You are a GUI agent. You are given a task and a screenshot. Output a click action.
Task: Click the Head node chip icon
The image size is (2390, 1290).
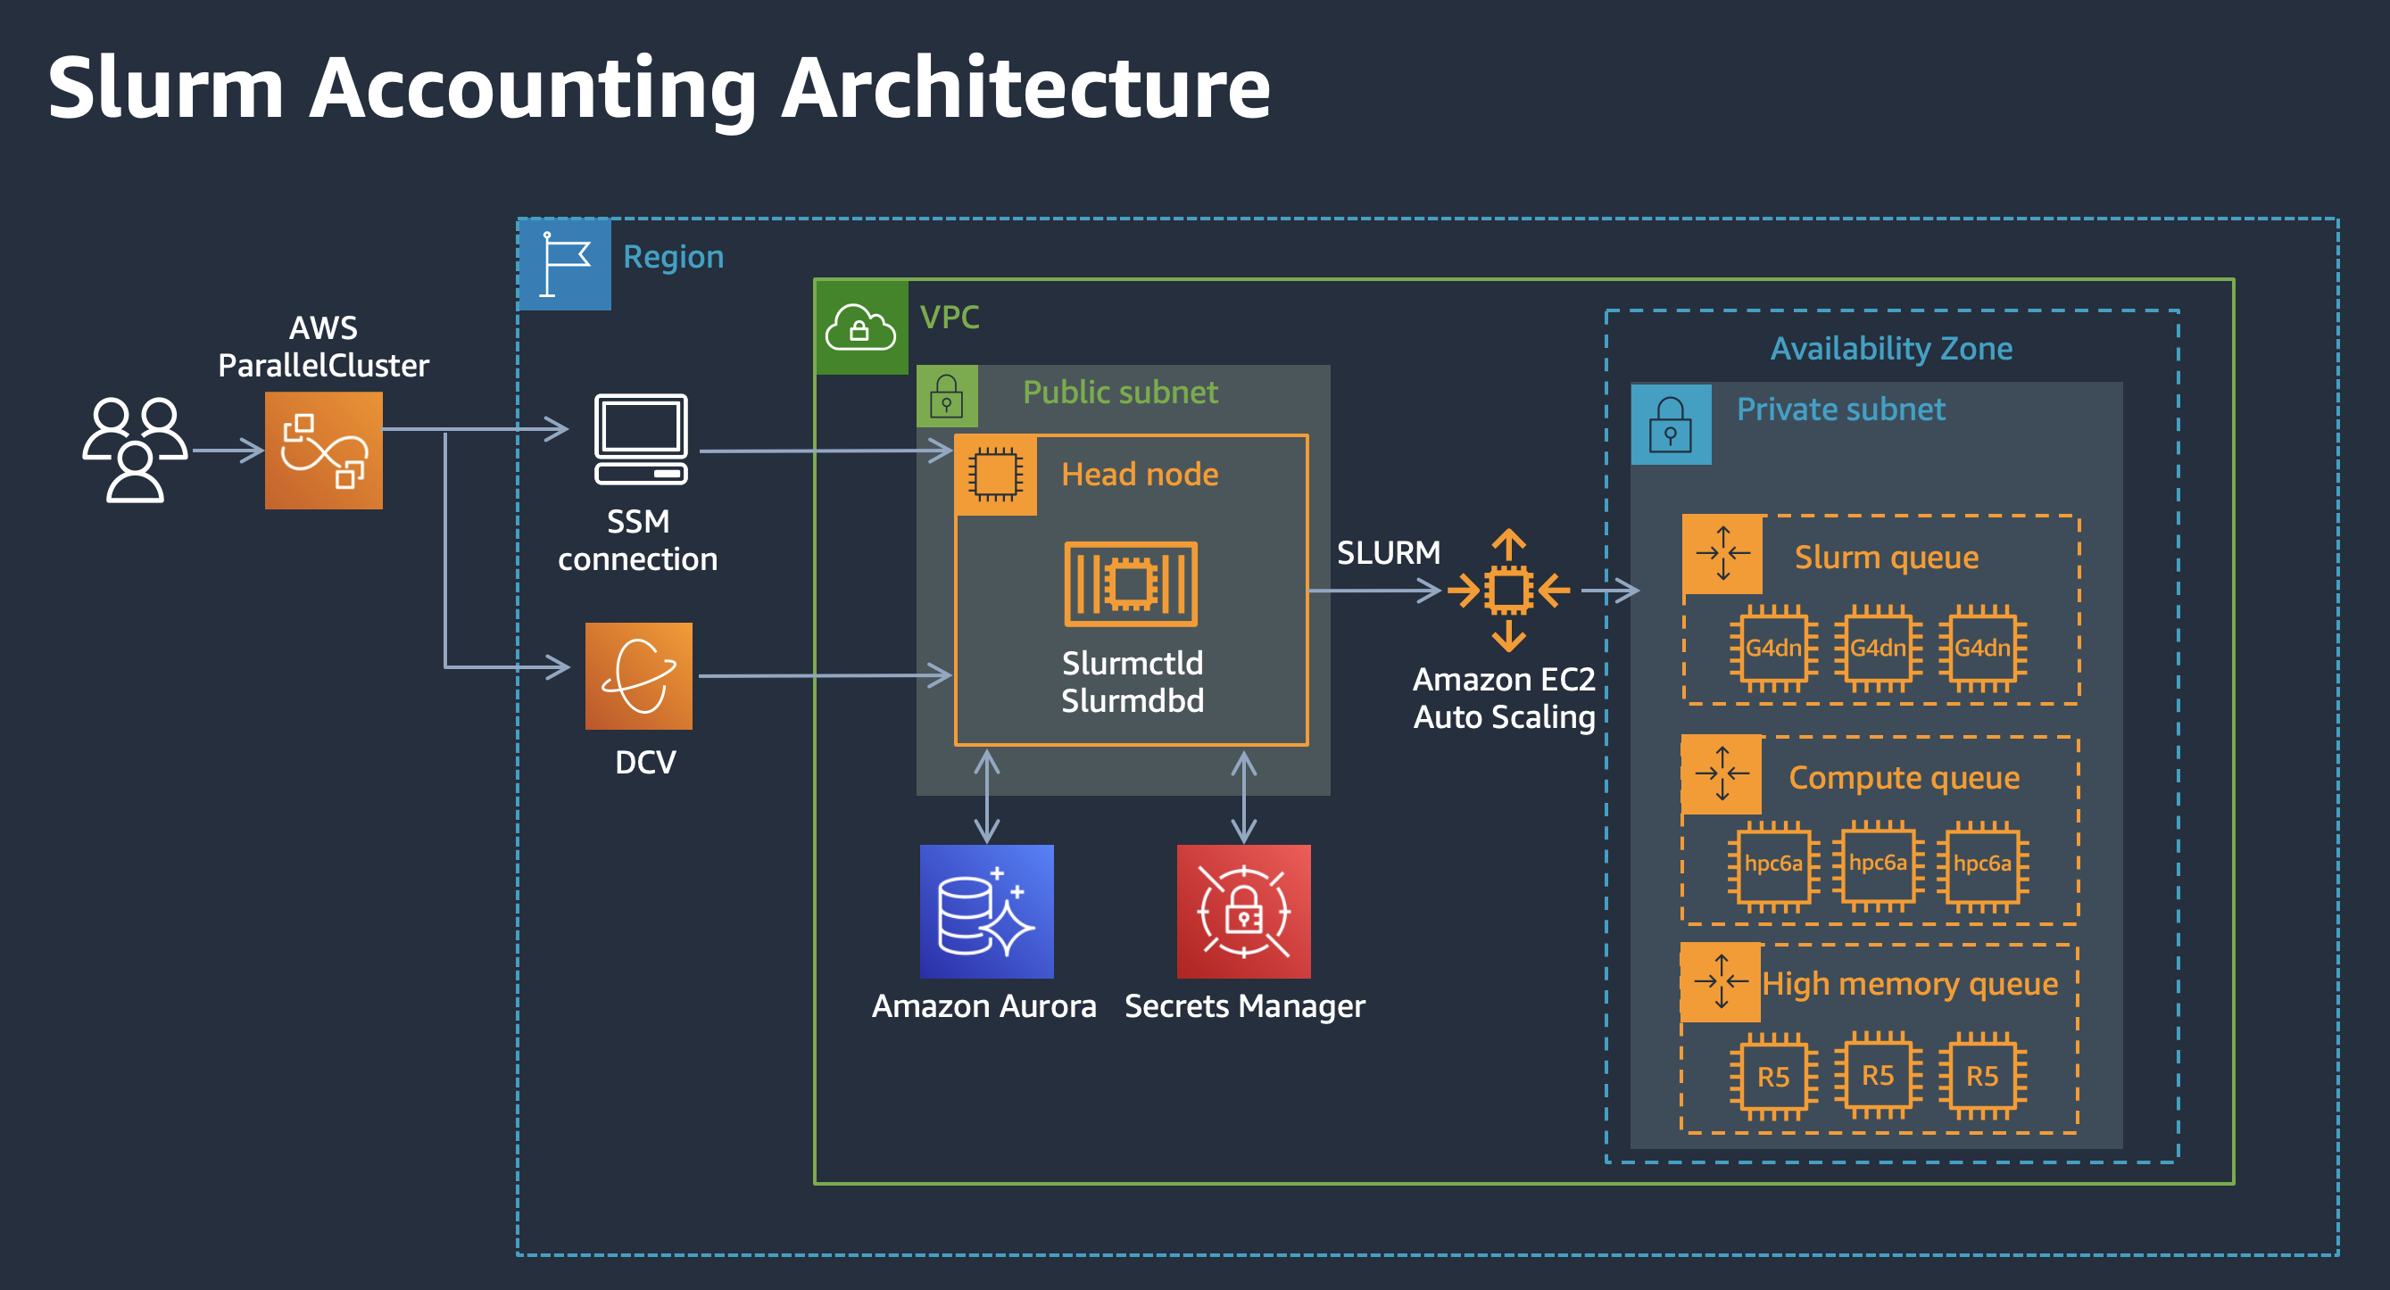pyautogui.click(x=995, y=475)
